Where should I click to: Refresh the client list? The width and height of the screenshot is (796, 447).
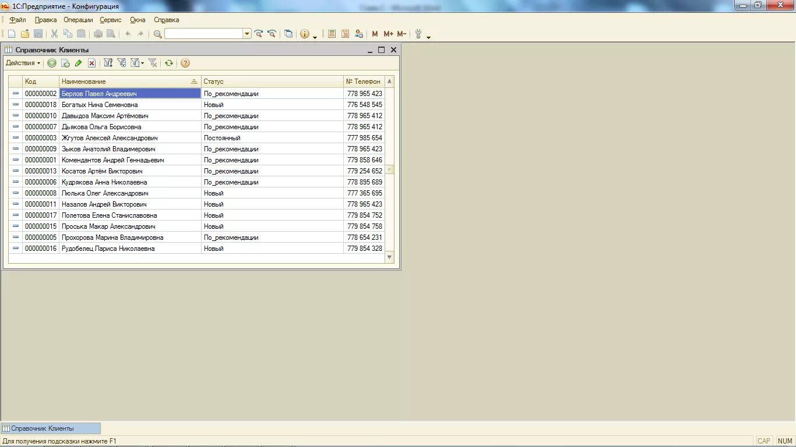click(169, 63)
